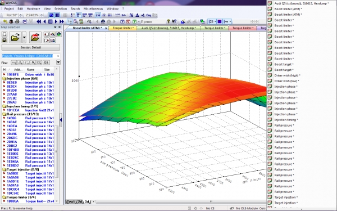337x211 pixels.
Task: Collapse the Rail pressure (13/13) folder
Action: click(x=4, y=114)
